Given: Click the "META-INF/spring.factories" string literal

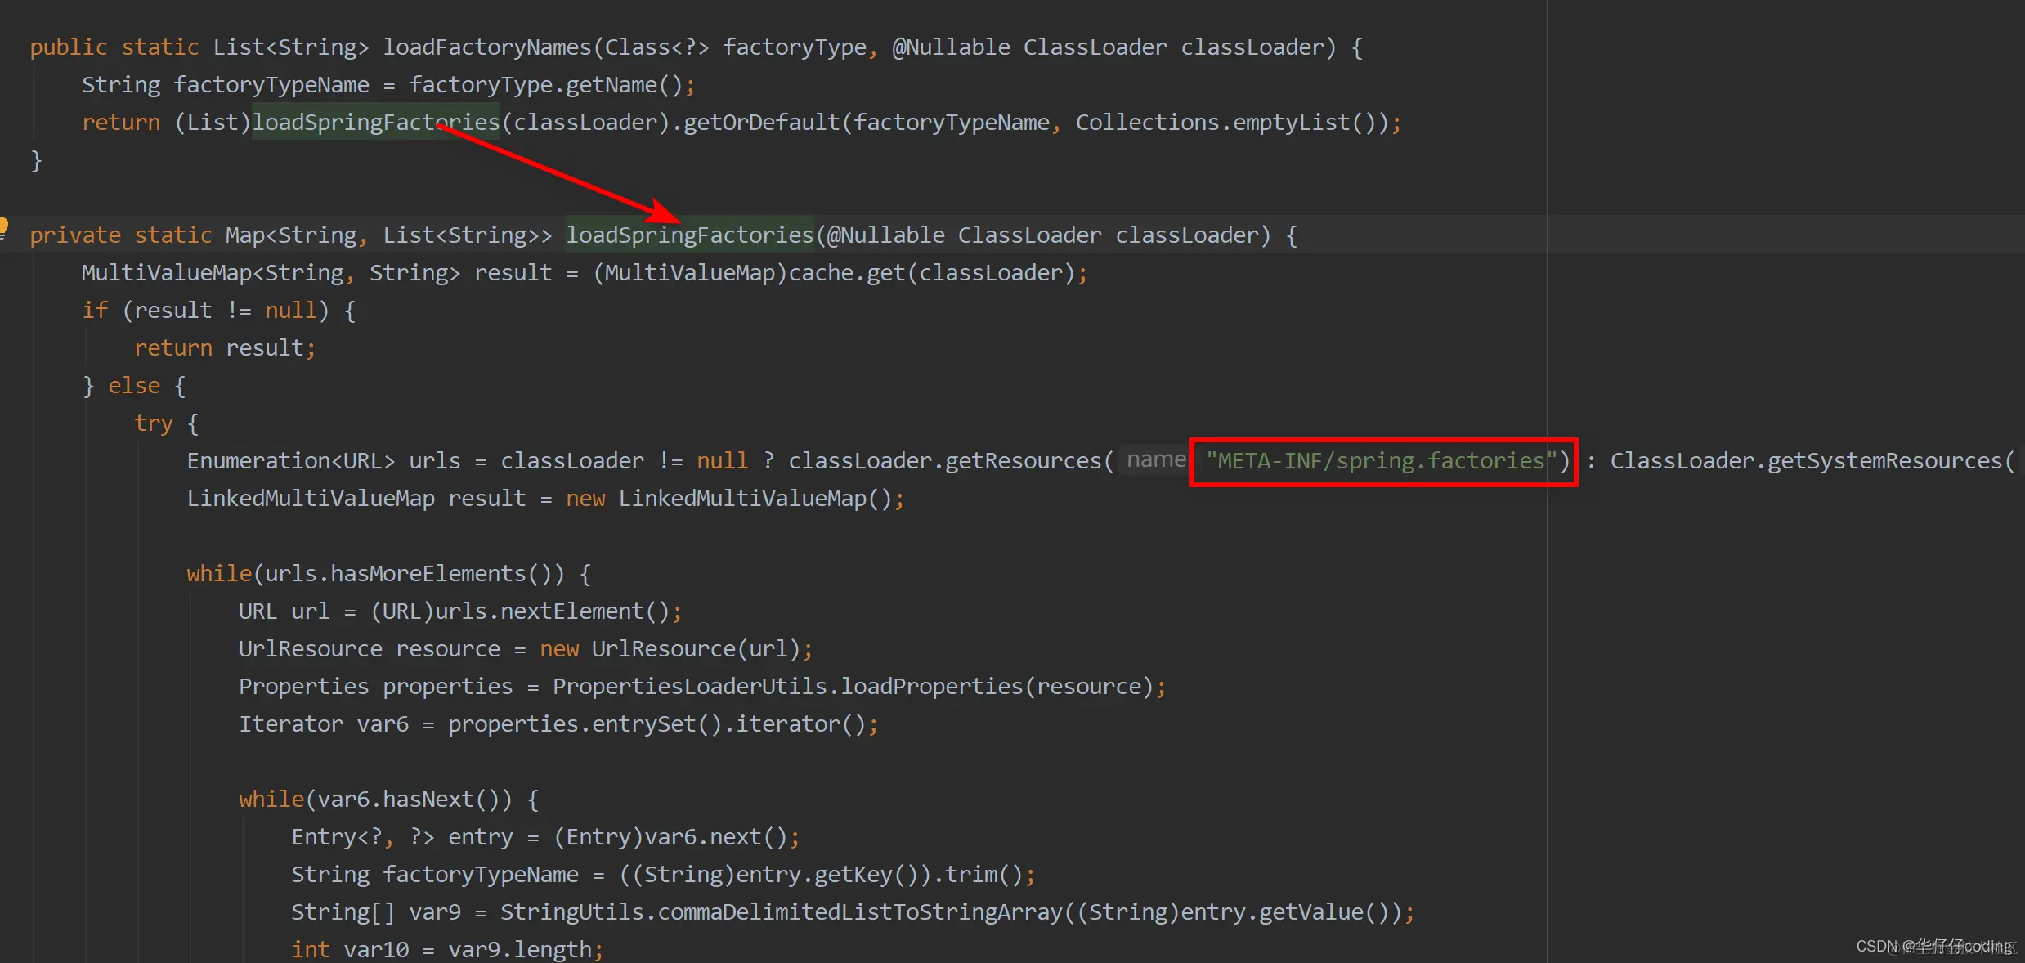Looking at the screenshot, I should [x=1381, y=461].
